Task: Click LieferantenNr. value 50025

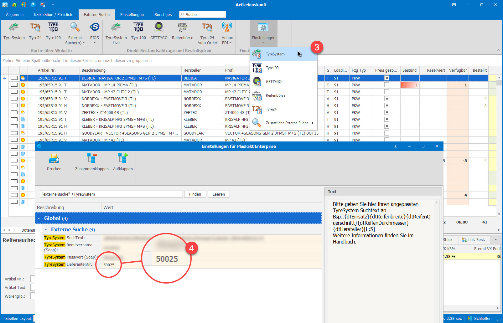Action: point(109,265)
